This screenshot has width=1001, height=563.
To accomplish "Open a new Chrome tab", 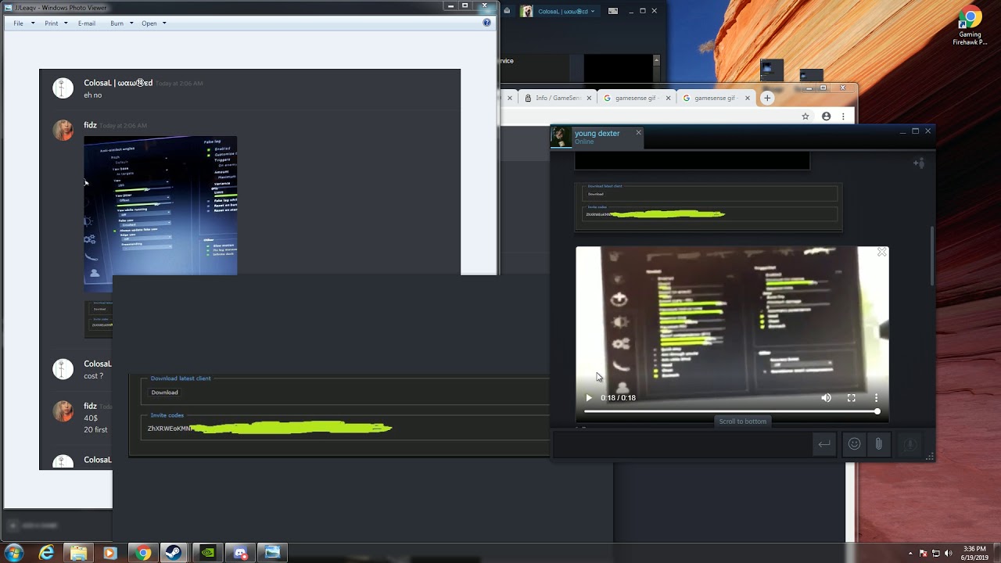I will (x=767, y=98).
